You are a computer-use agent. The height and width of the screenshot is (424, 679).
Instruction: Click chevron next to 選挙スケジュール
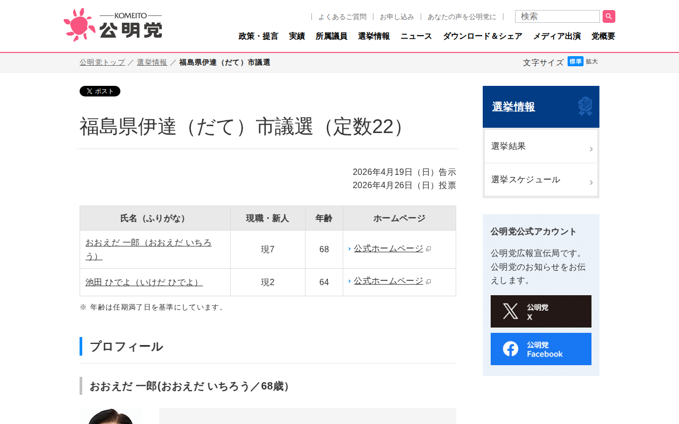click(x=591, y=182)
